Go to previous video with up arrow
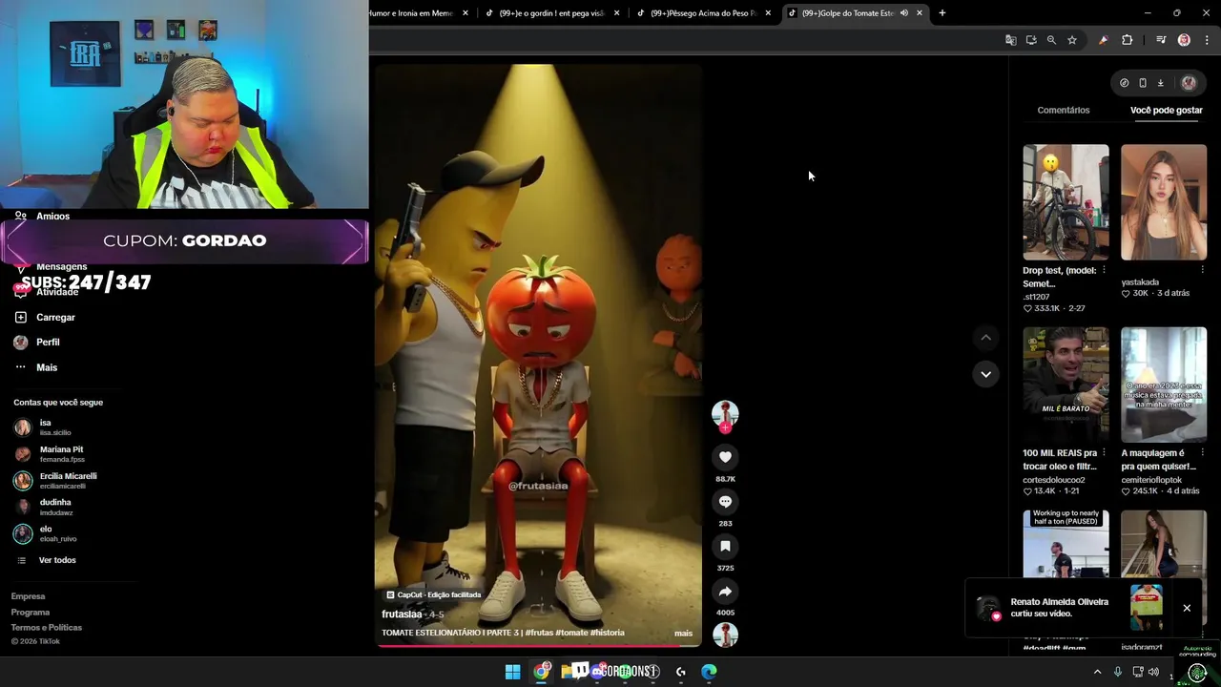 (x=985, y=338)
